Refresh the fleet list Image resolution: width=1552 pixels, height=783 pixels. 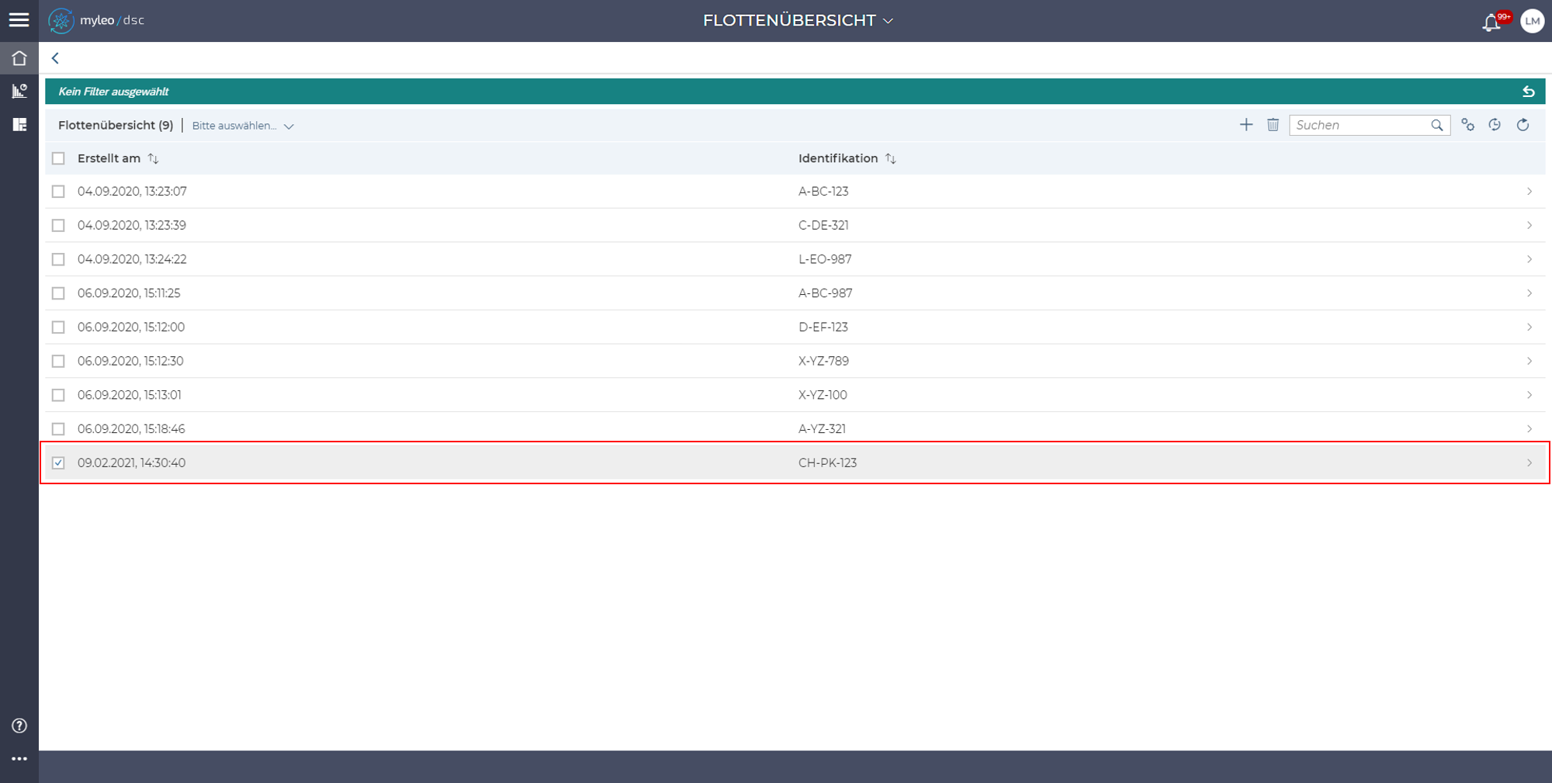1523,125
